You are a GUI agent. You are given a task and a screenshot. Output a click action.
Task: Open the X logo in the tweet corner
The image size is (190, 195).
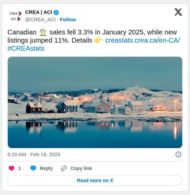click(x=178, y=12)
